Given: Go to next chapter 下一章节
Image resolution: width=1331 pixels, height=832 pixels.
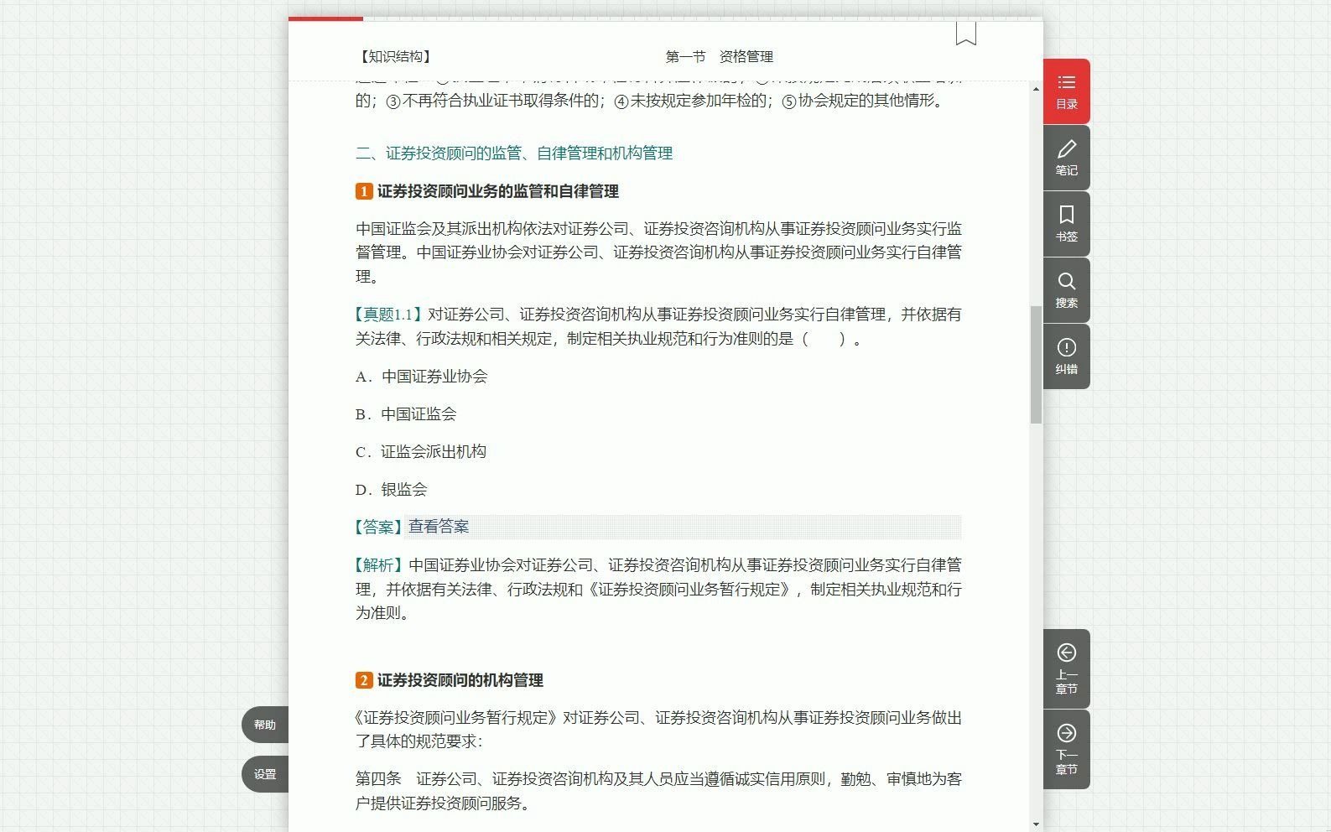Looking at the screenshot, I should tap(1066, 749).
